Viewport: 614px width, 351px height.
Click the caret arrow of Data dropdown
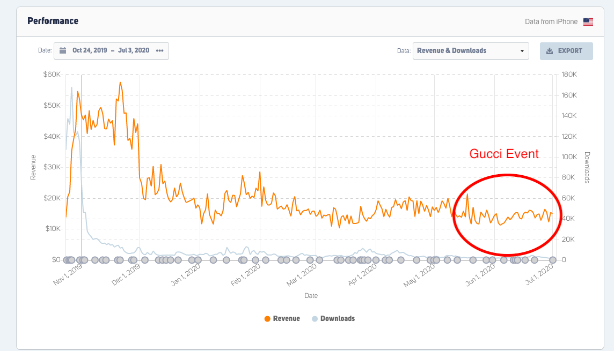click(522, 51)
